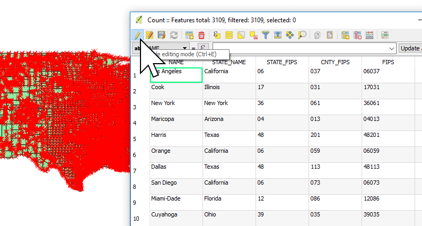The image size is (422, 226).
Task: Delete selected features with the trash icon
Action: 201,35
